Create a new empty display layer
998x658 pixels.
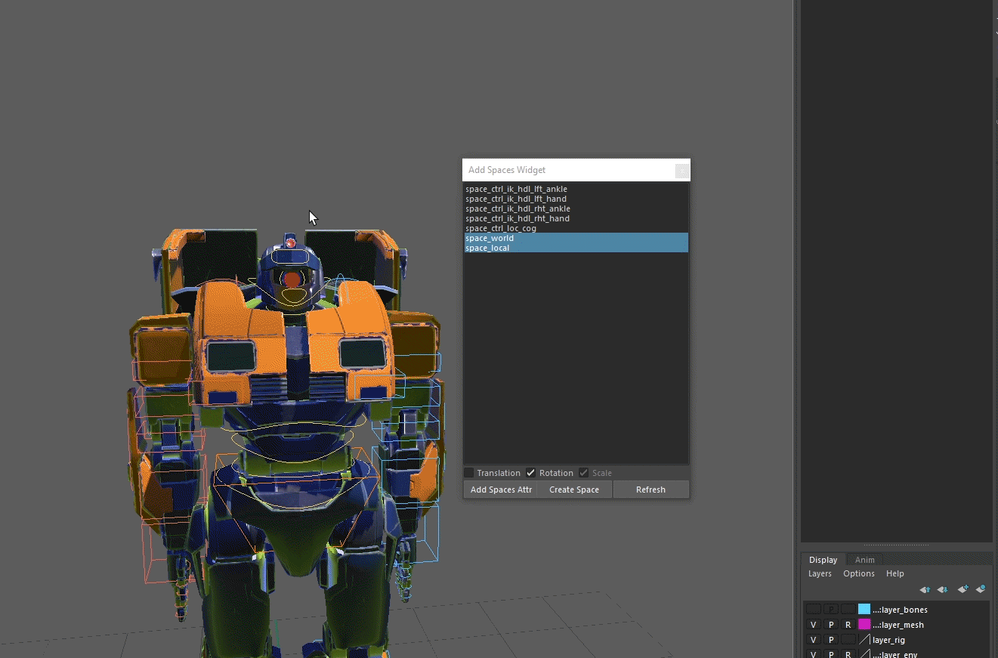tap(962, 589)
